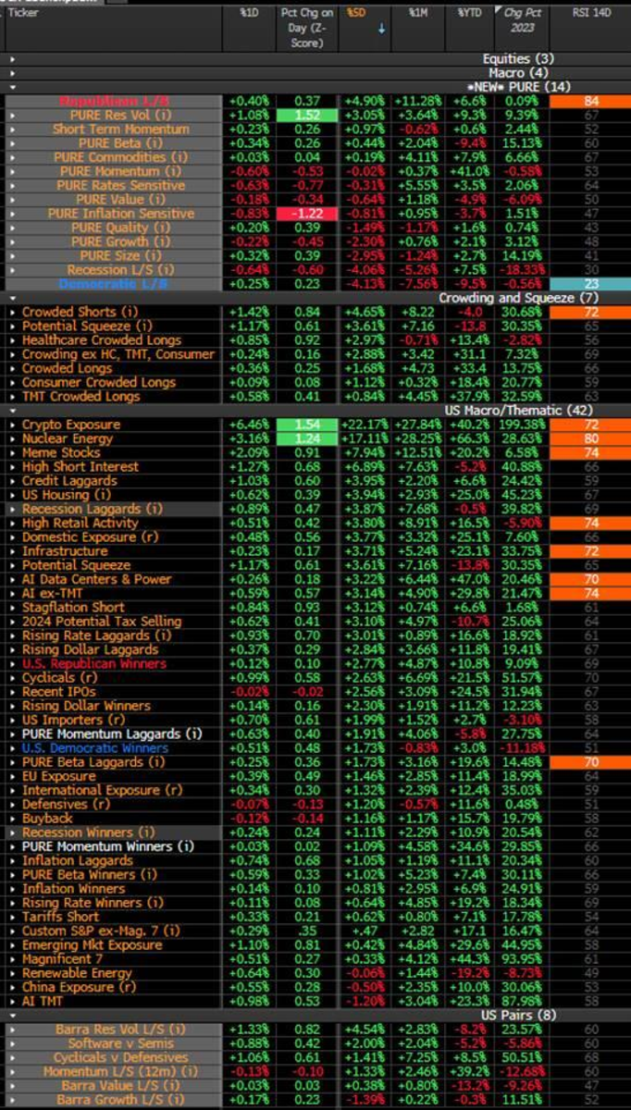Click the row arrow beside Crypto Exposure
Viewport: 631px width, 1110px height.
(12, 425)
